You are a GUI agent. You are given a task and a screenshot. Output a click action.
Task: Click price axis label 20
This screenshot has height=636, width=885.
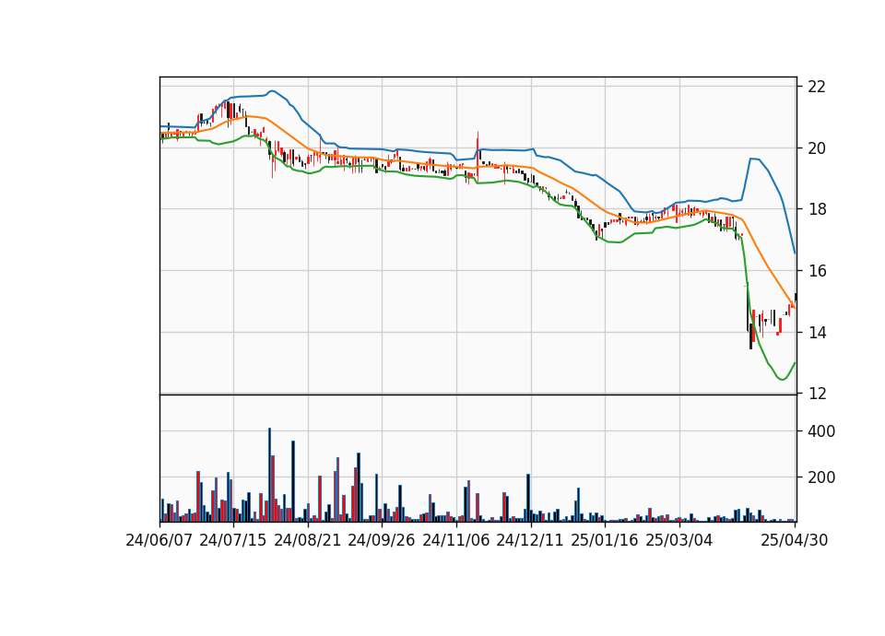(817, 148)
